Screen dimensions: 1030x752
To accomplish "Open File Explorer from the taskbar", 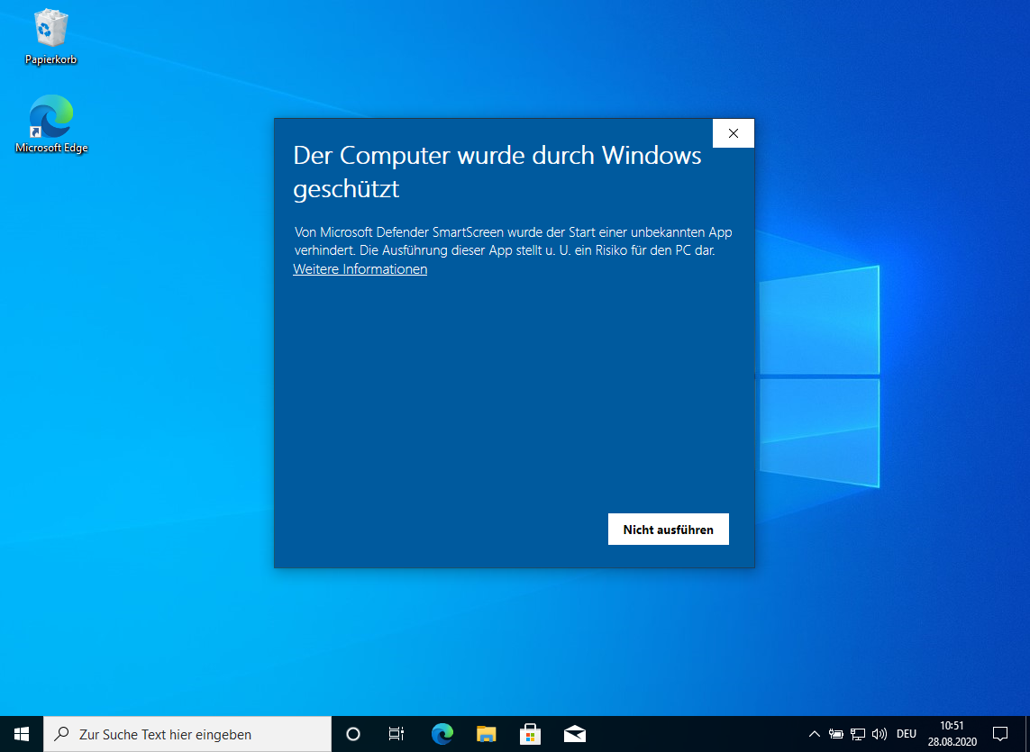I will click(x=487, y=734).
